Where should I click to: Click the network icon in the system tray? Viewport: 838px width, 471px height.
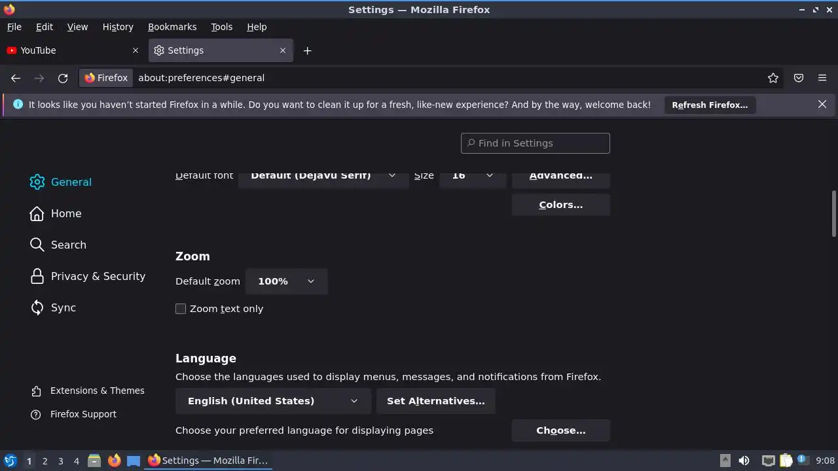(x=769, y=461)
